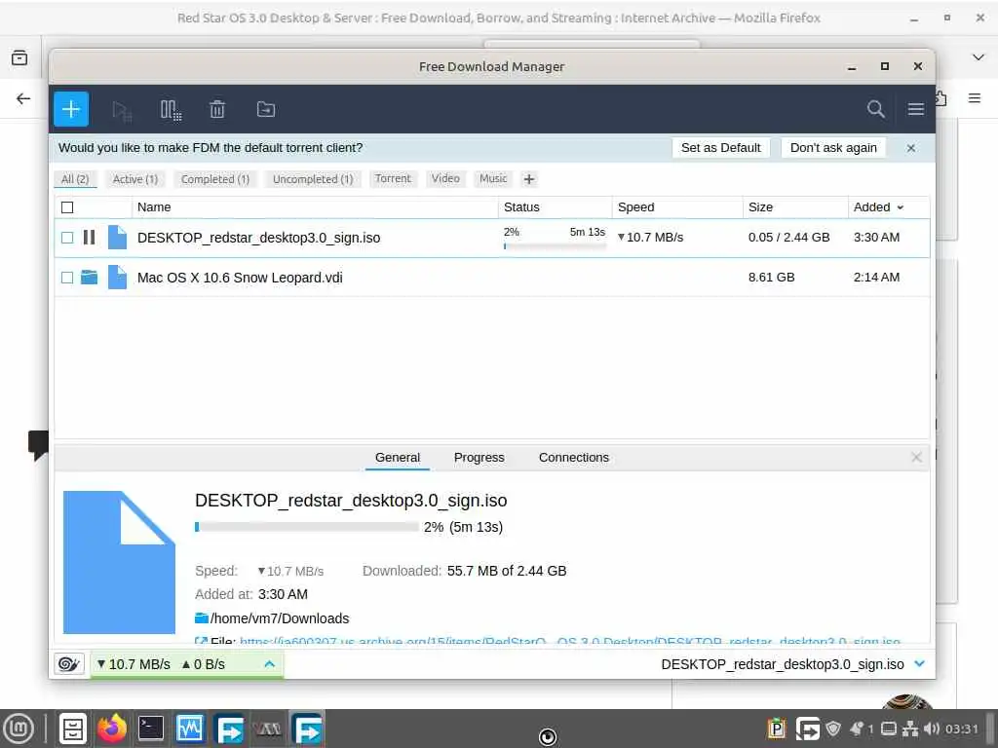Sort by the Size column header

tap(795, 207)
